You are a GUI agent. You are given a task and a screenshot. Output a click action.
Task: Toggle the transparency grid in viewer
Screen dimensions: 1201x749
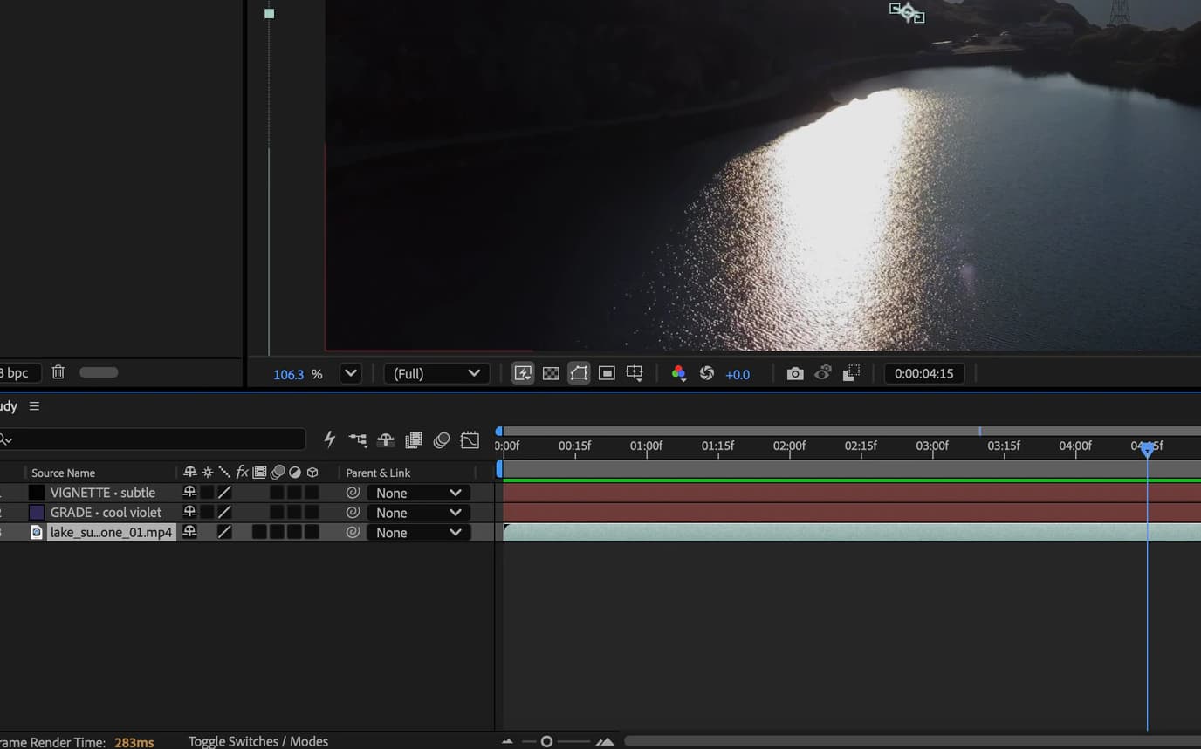551,373
